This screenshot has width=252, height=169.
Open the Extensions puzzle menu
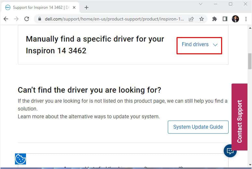(x=214, y=19)
